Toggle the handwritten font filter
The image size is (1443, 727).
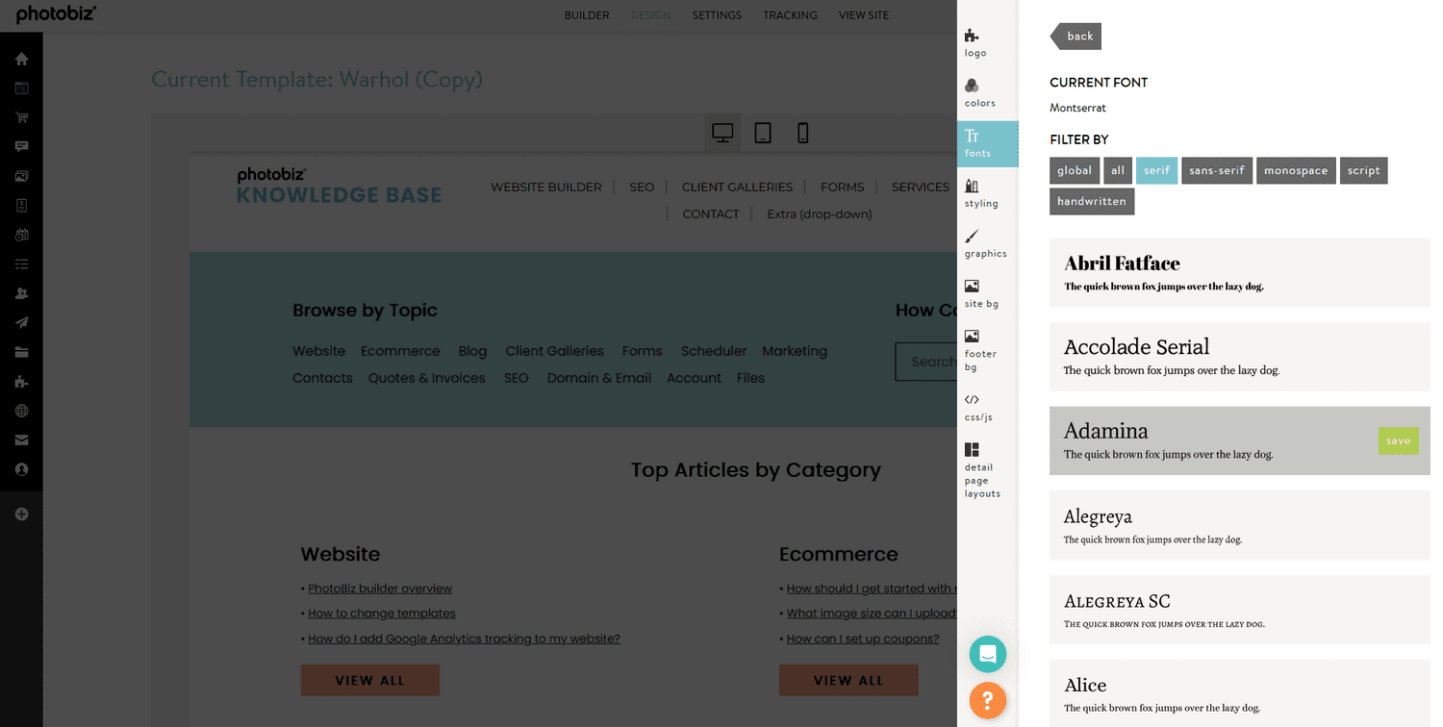click(1091, 201)
